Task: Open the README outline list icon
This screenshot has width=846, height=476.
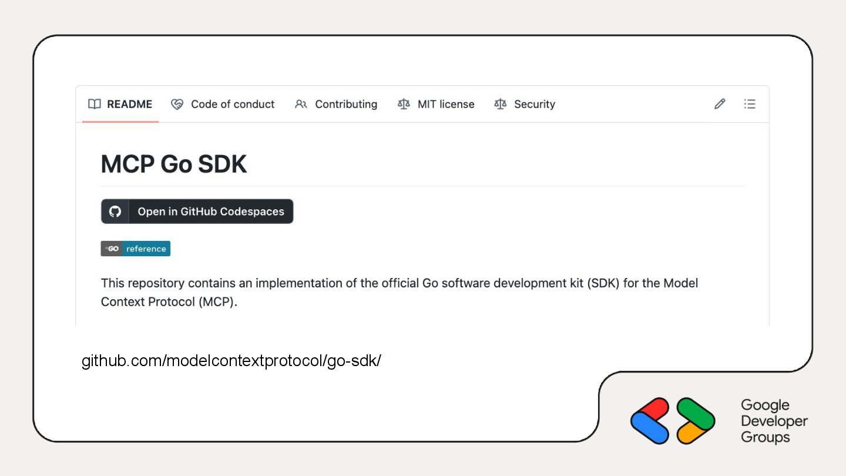Action: coord(750,104)
